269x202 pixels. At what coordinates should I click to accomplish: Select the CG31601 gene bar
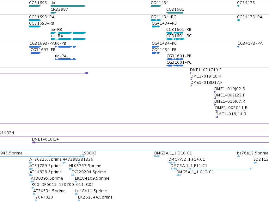point(174,13)
